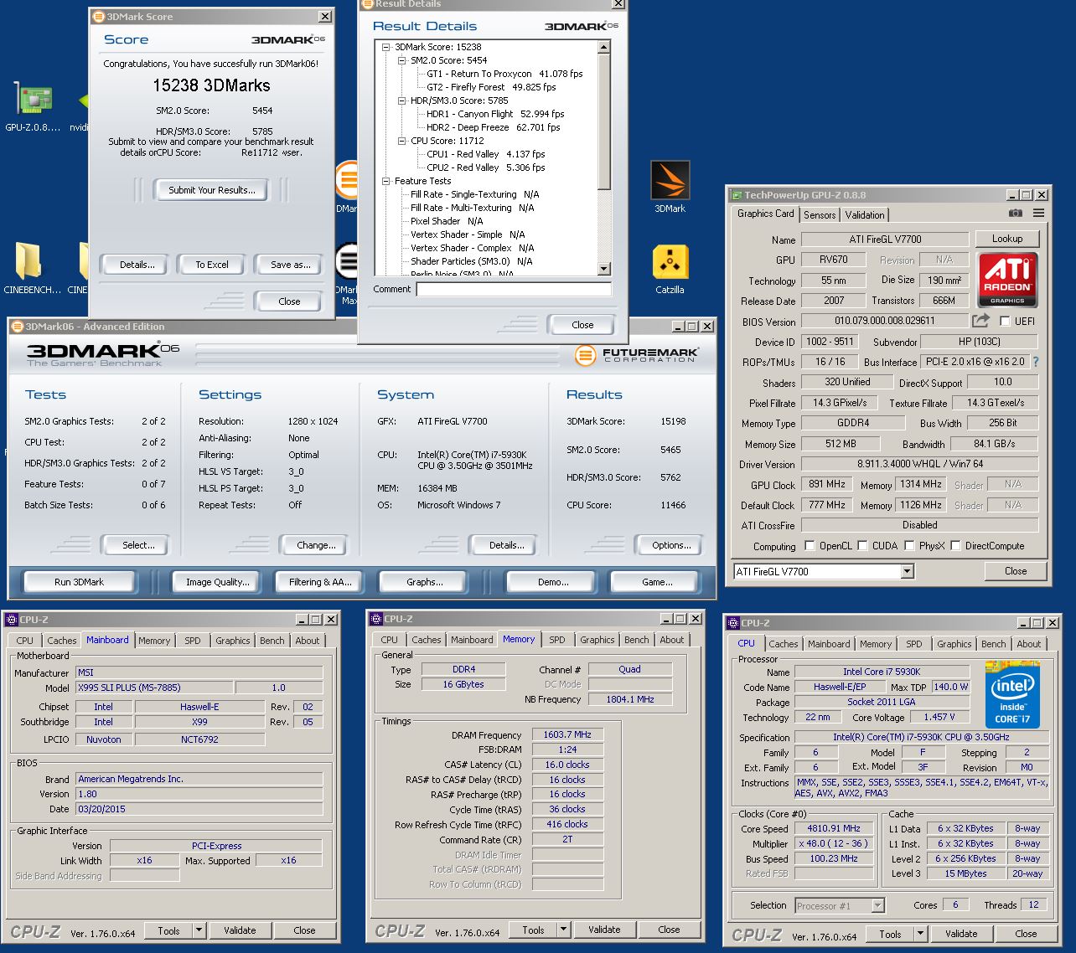The width and height of the screenshot is (1076, 953).
Task: Click the Futuremark Corporation logo
Action: coord(636,355)
